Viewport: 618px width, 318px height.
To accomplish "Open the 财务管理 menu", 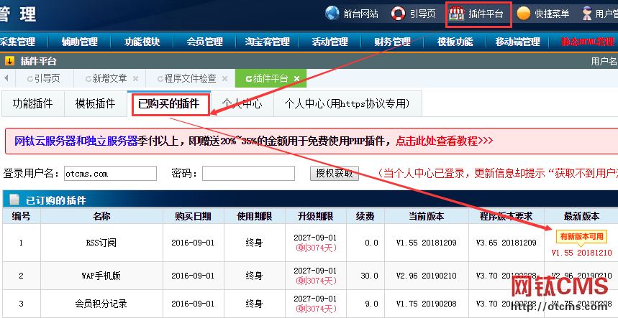I will coord(392,42).
